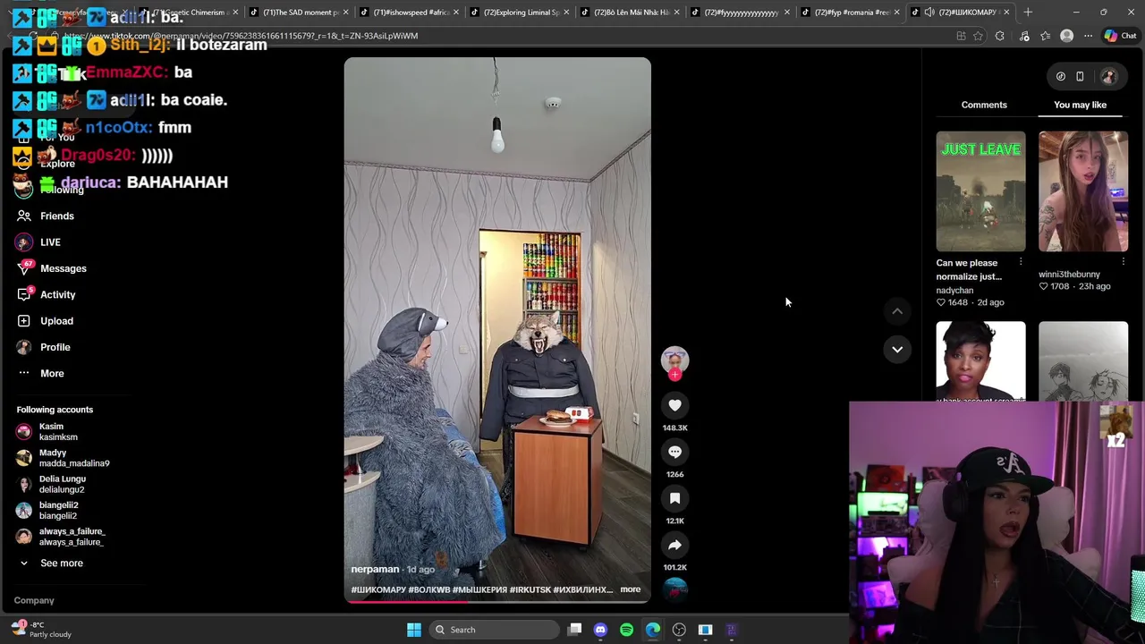Click the taskbar Search box
Viewport: 1145px width, 644px height.
coord(494,630)
